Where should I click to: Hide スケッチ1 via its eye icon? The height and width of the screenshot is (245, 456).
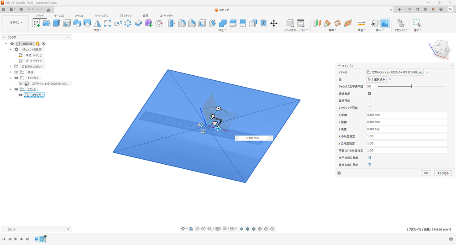click(x=21, y=95)
